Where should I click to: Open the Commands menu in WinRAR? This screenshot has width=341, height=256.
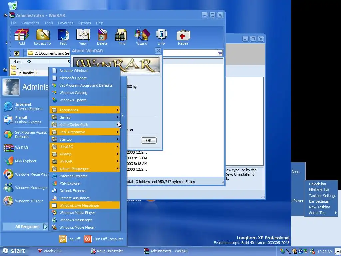pyautogui.click(x=30, y=23)
